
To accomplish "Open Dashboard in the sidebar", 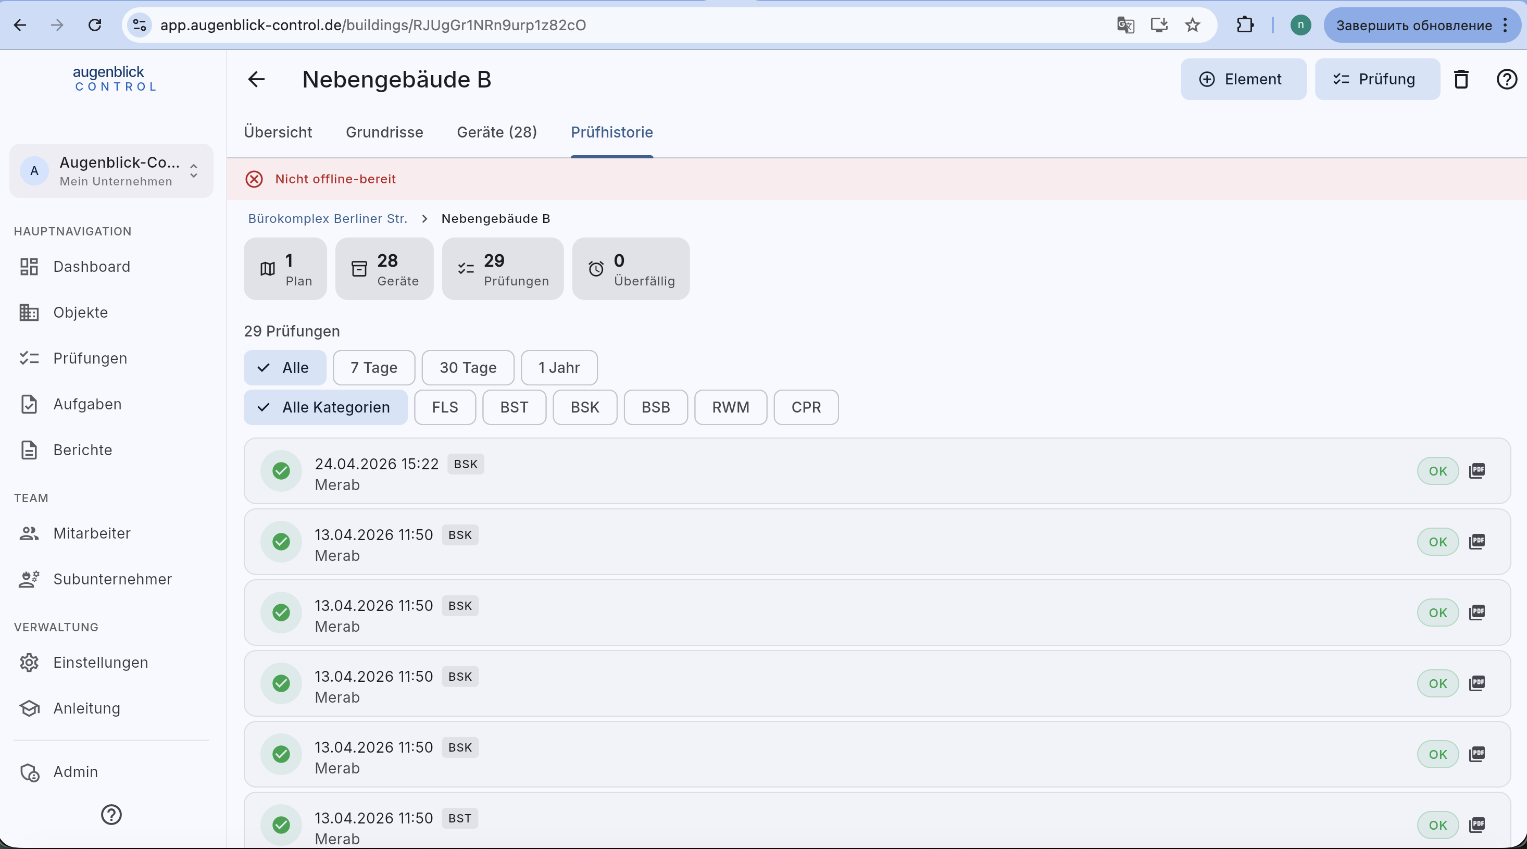I will pyautogui.click(x=111, y=267).
